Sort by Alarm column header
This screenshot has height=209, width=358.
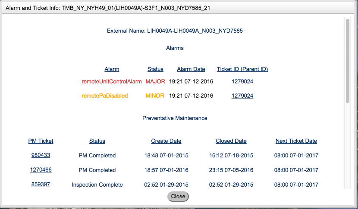(112, 69)
